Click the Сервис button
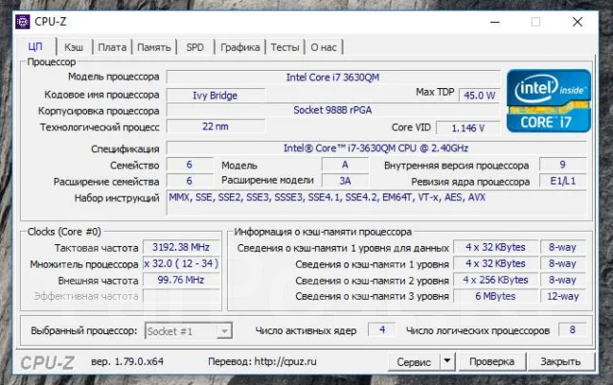The width and height of the screenshot is (613, 385). pyautogui.click(x=414, y=362)
